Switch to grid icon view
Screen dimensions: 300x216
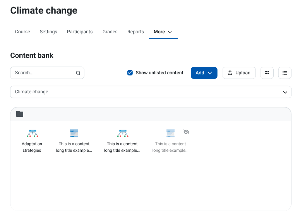(267, 73)
